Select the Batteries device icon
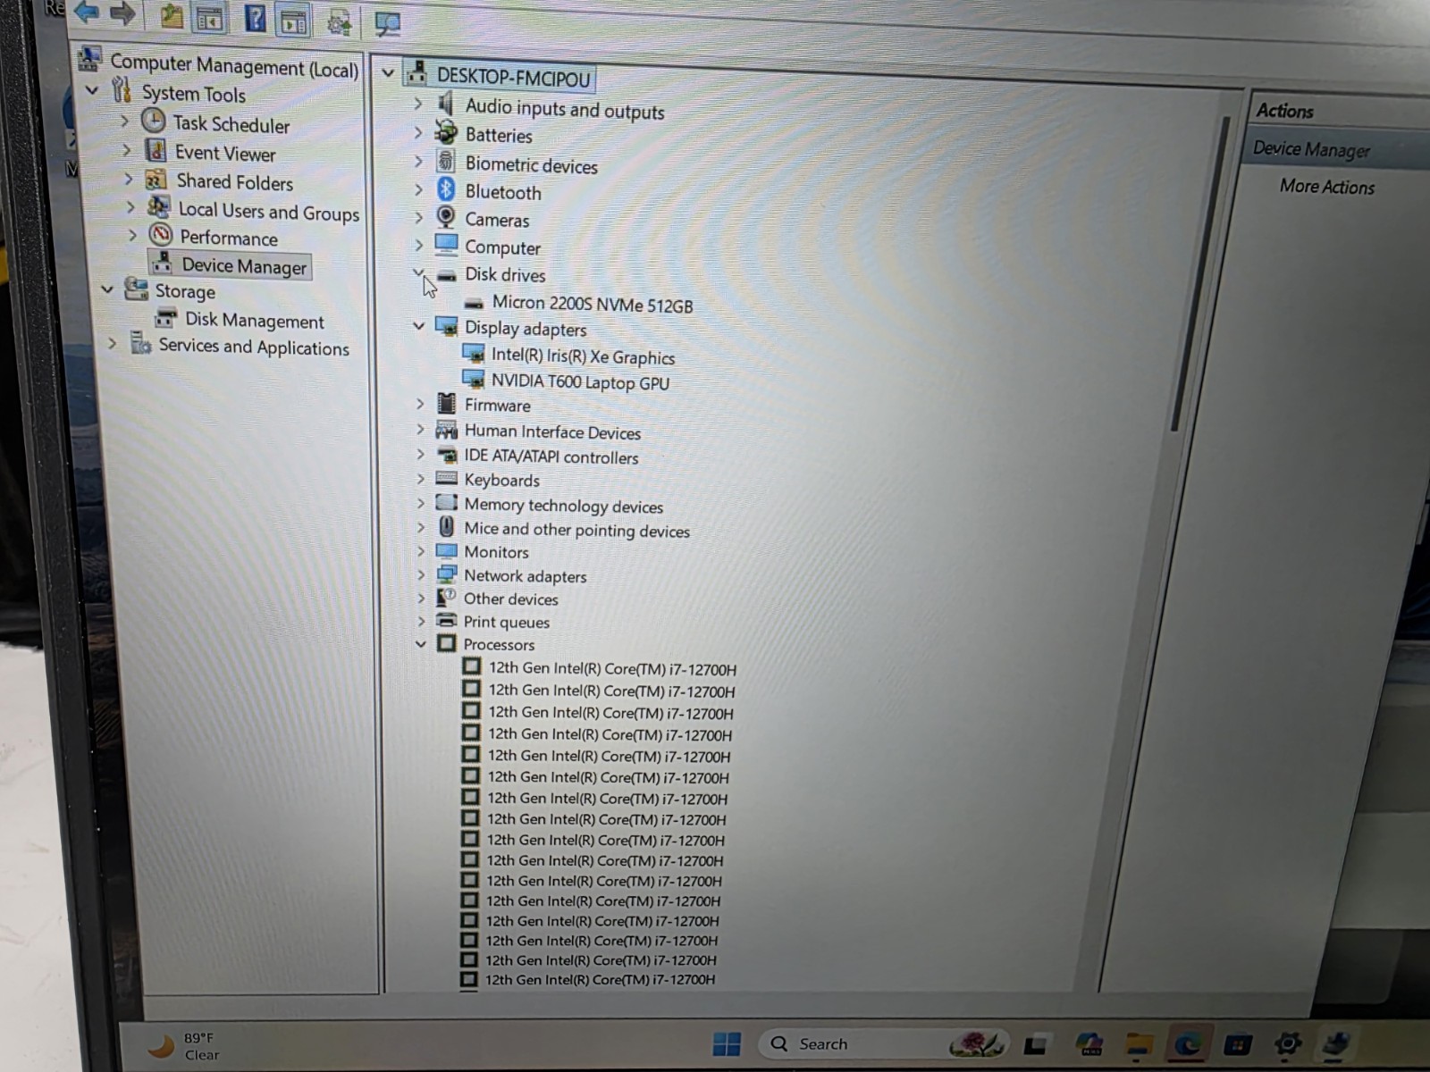Viewport: 1430px width, 1072px height. pos(445,133)
